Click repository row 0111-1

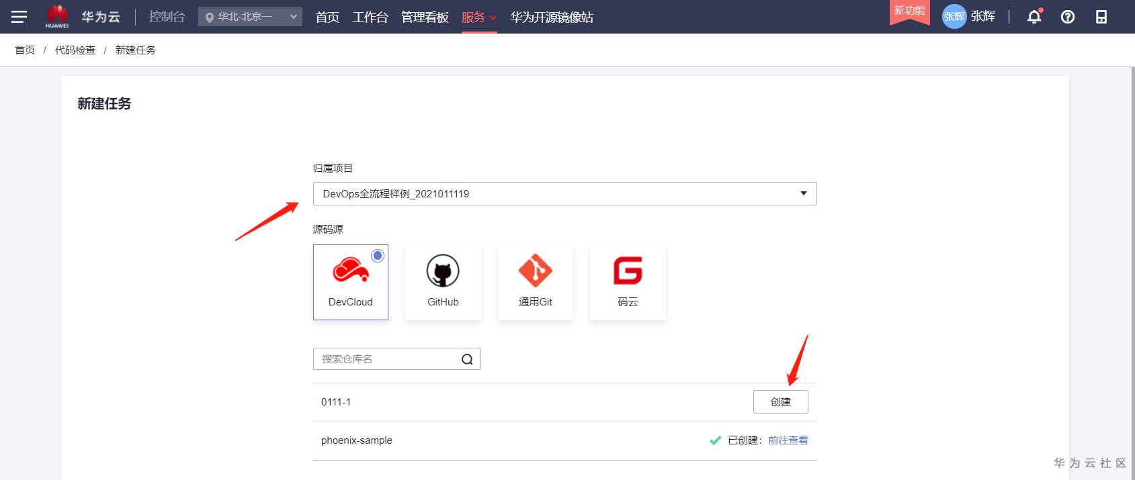tap(565, 402)
